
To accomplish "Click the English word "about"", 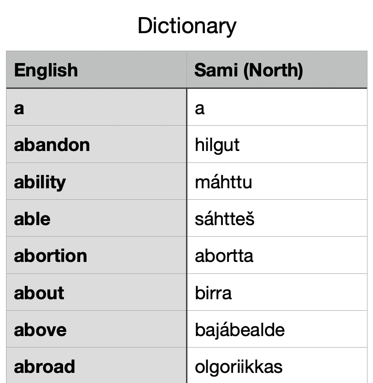I will click(39, 293).
